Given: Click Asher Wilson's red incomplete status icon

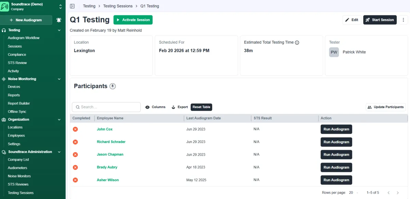Looking at the screenshot, I should [76, 180].
